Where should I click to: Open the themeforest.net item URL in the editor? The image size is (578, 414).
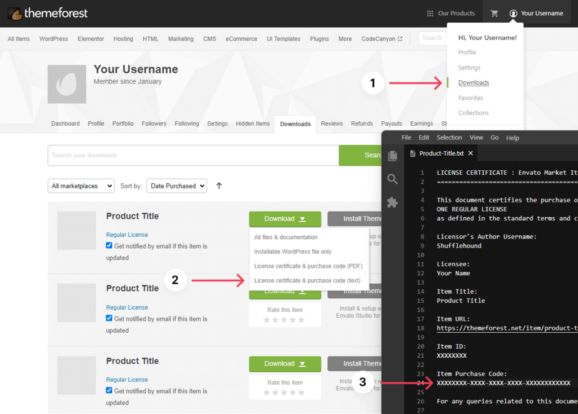point(507,328)
